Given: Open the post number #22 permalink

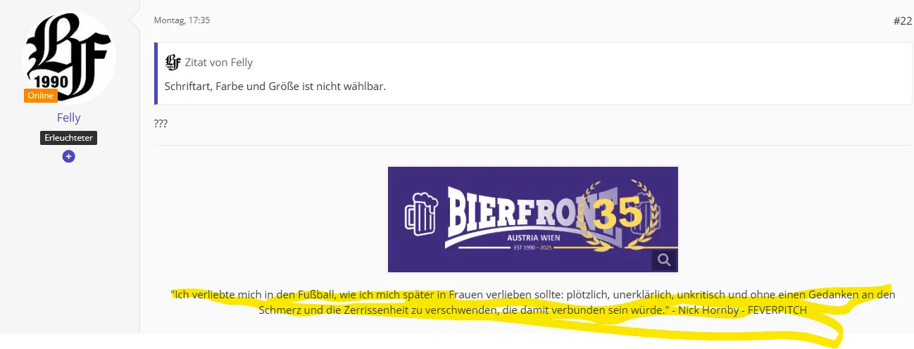Looking at the screenshot, I should point(902,20).
